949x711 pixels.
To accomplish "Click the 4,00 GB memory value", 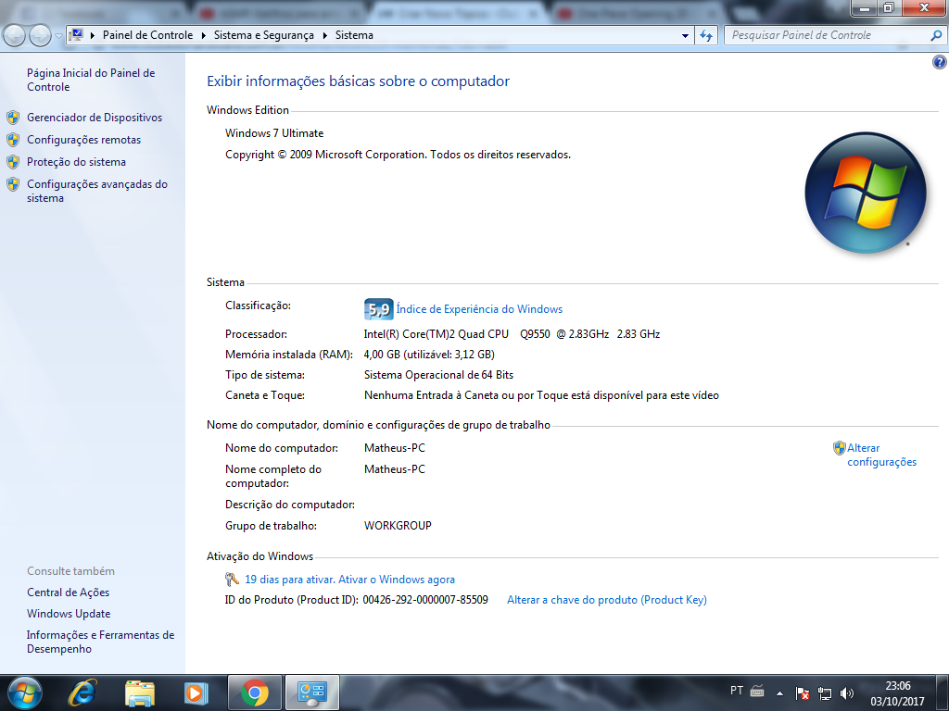I will click(x=429, y=355).
